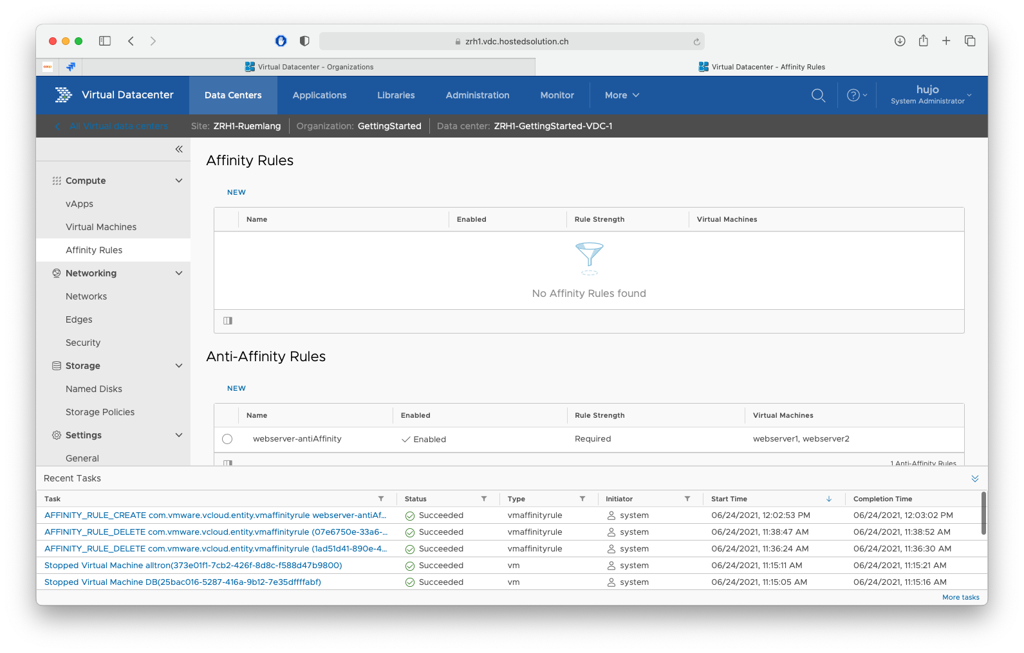Collapse the Settings section chevron
The width and height of the screenshot is (1024, 653).
(x=179, y=435)
